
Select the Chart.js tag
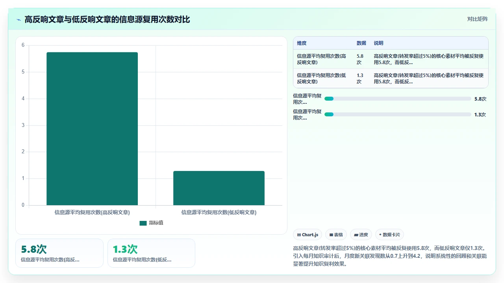pos(308,235)
